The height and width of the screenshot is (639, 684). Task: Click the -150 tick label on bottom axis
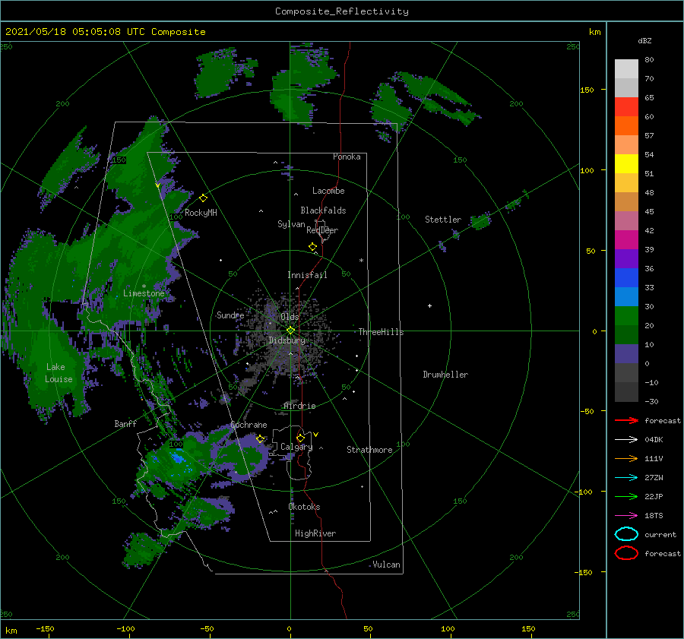click(x=45, y=628)
